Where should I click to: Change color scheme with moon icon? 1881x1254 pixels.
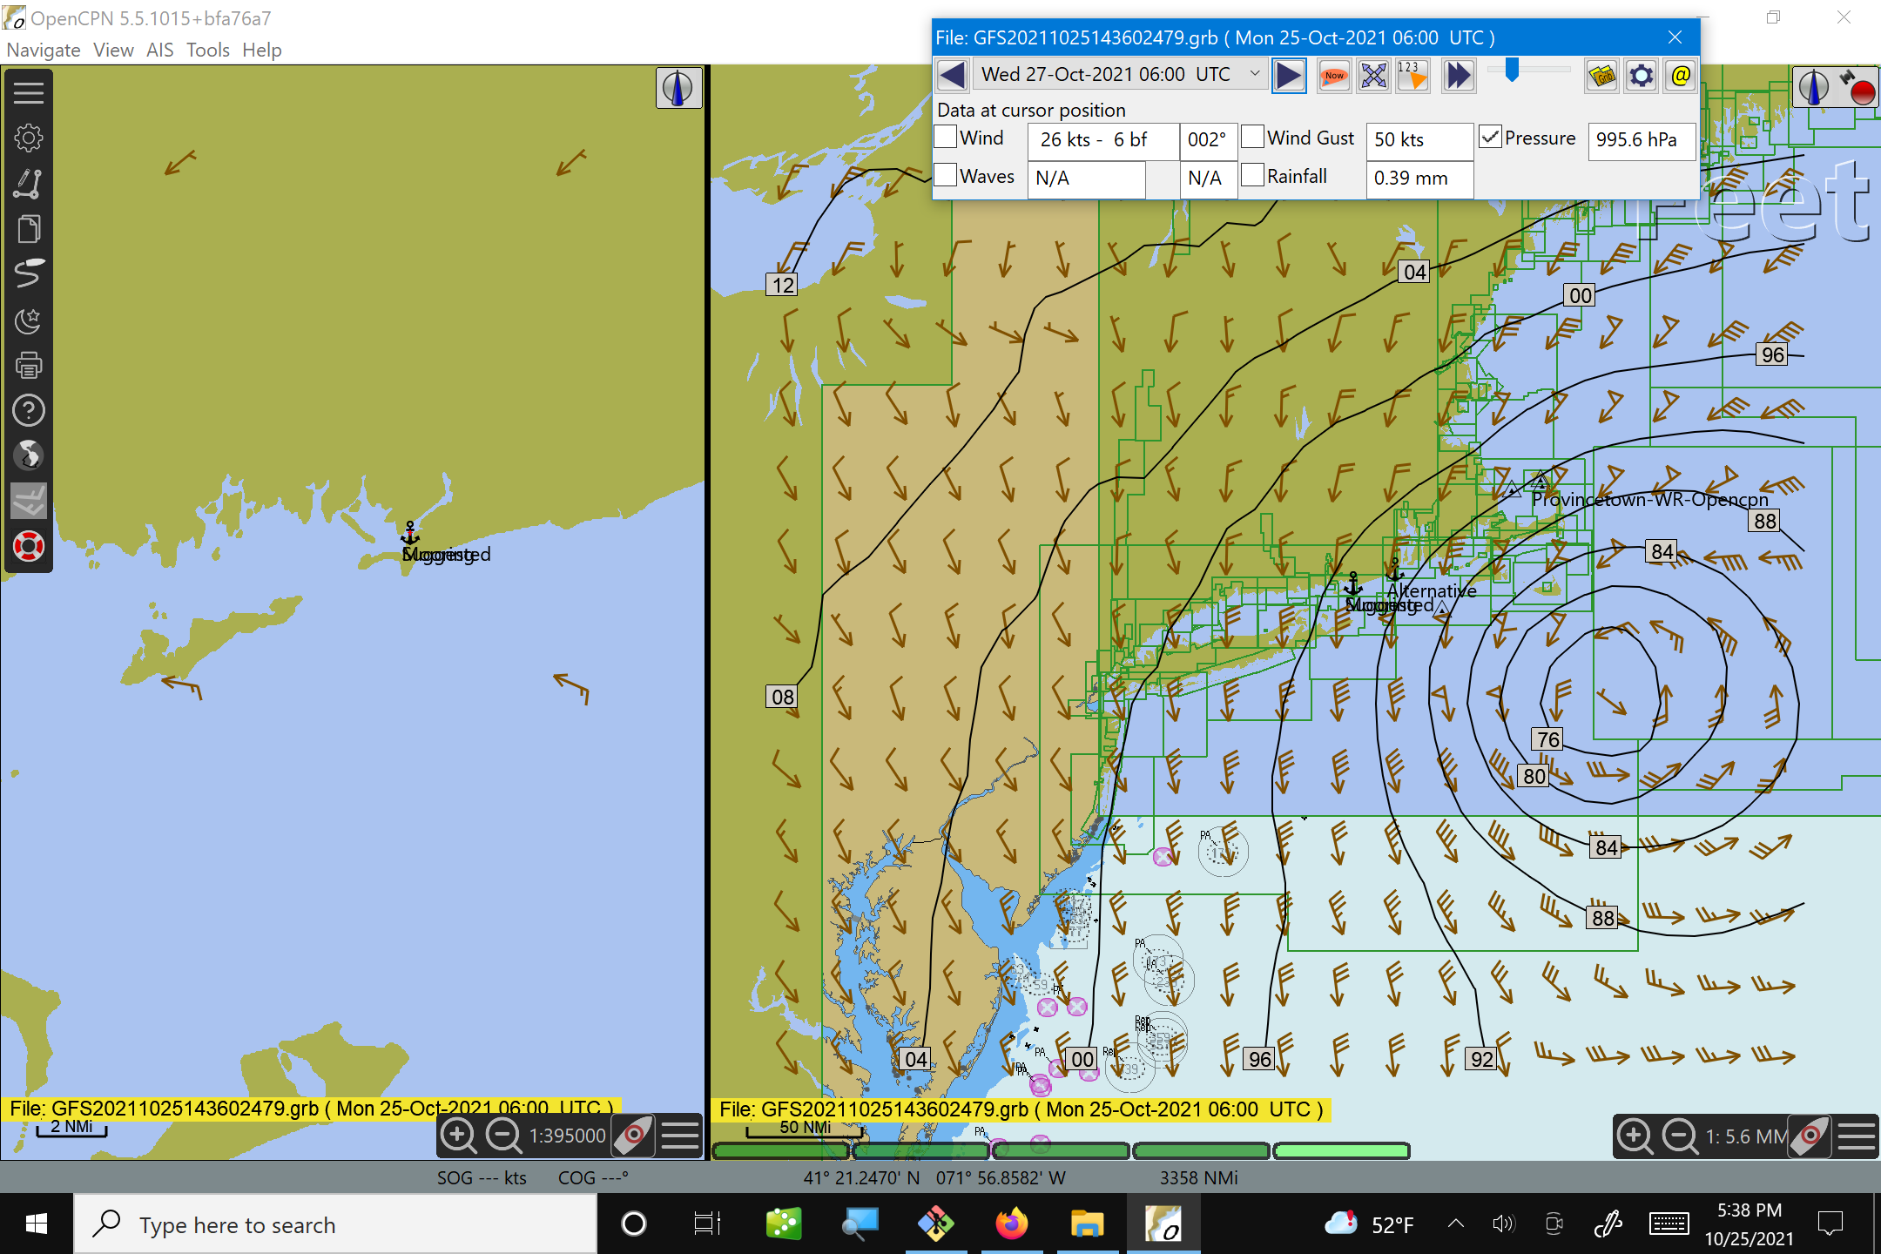click(x=28, y=320)
